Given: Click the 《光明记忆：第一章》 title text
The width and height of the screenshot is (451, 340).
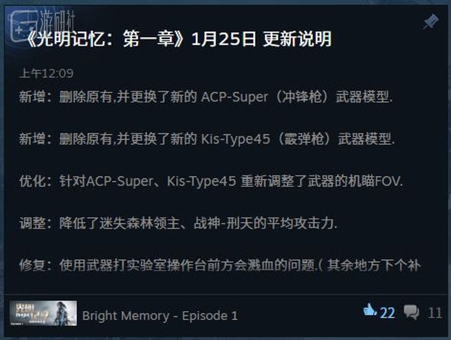Looking at the screenshot, I should (x=105, y=39).
